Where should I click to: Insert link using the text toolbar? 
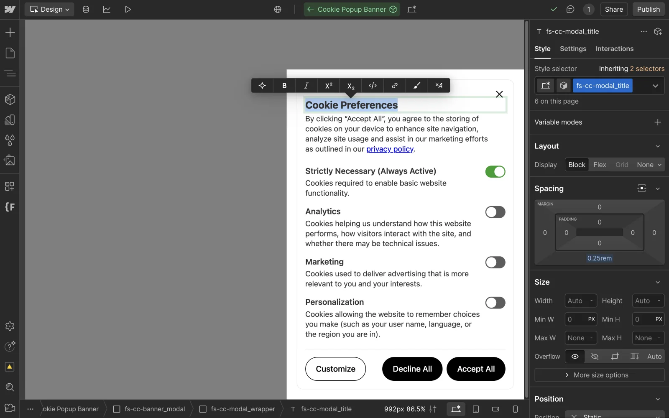394,86
